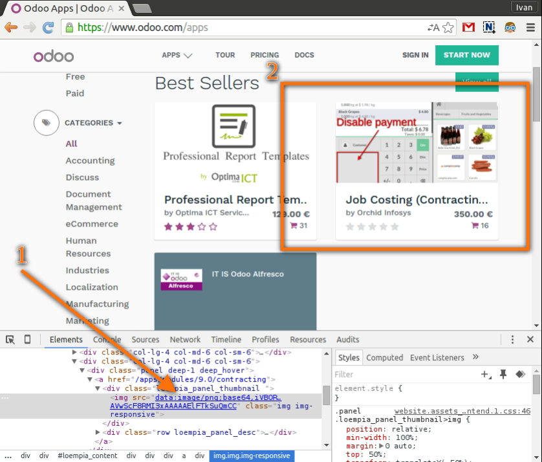
Task: Expand the row loempia_panel_desc div
Action: [x=98, y=432]
